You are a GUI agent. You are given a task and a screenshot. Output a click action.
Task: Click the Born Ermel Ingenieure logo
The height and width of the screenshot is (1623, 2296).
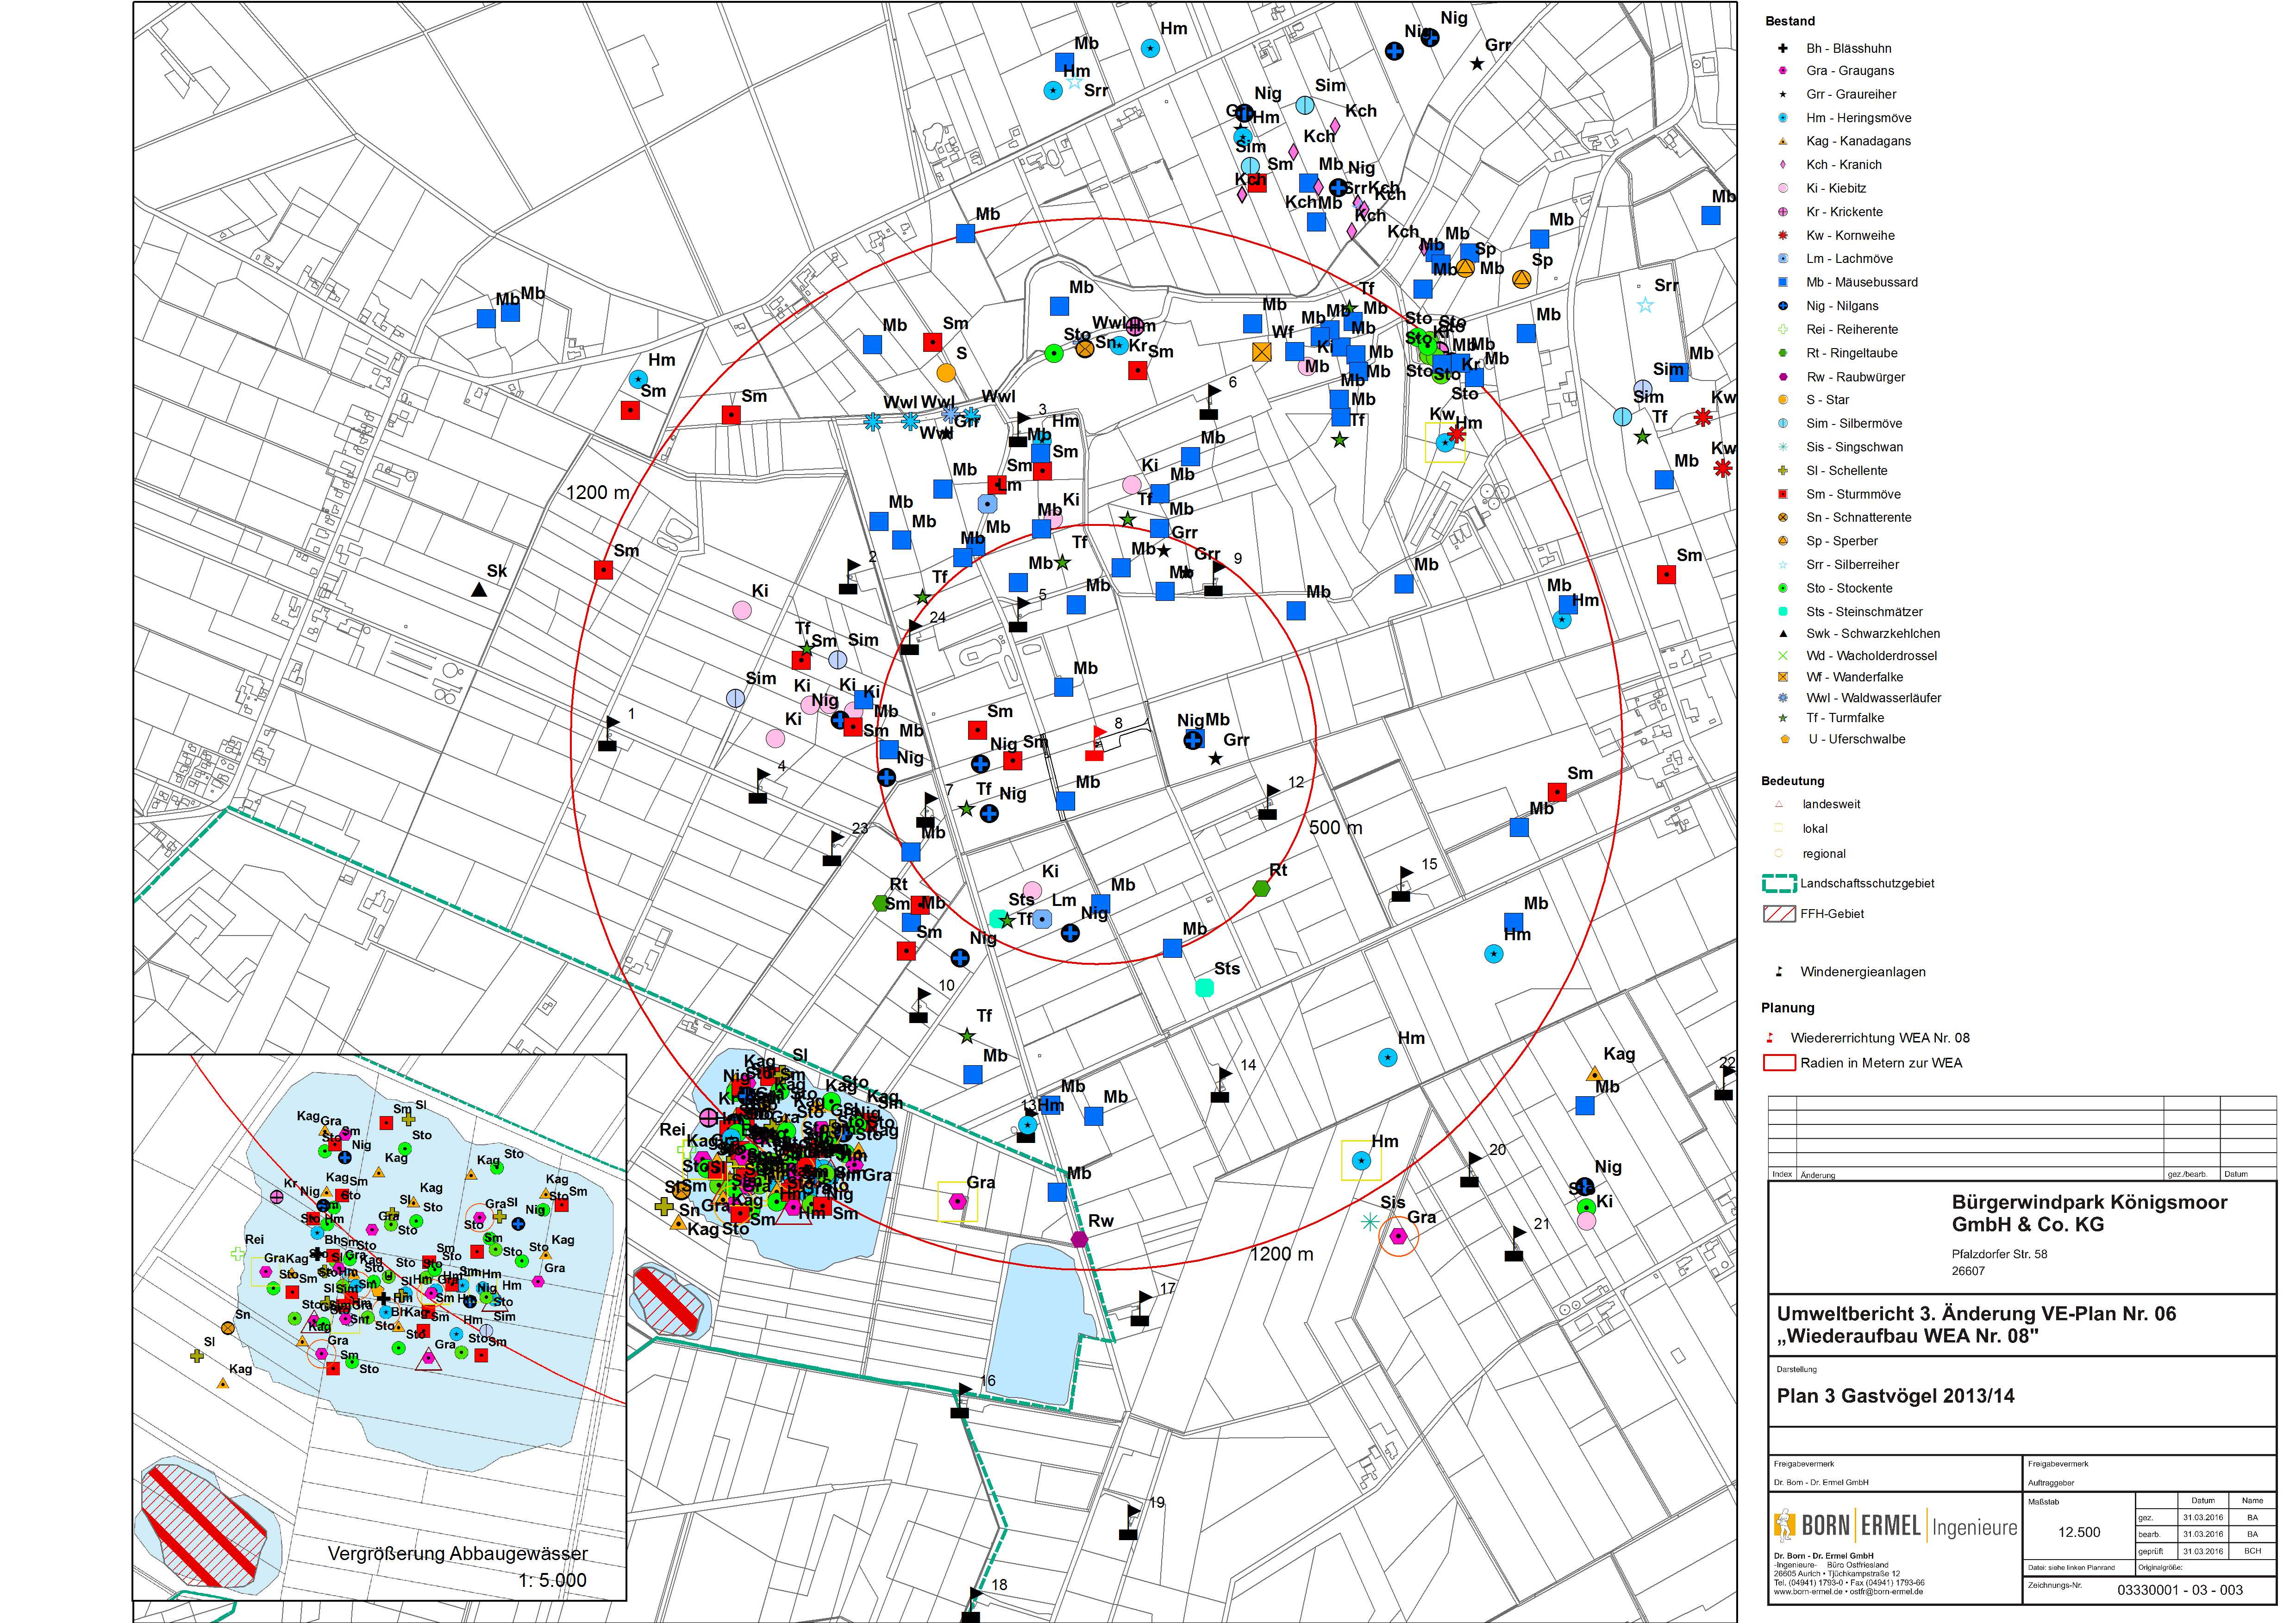[1894, 1526]
